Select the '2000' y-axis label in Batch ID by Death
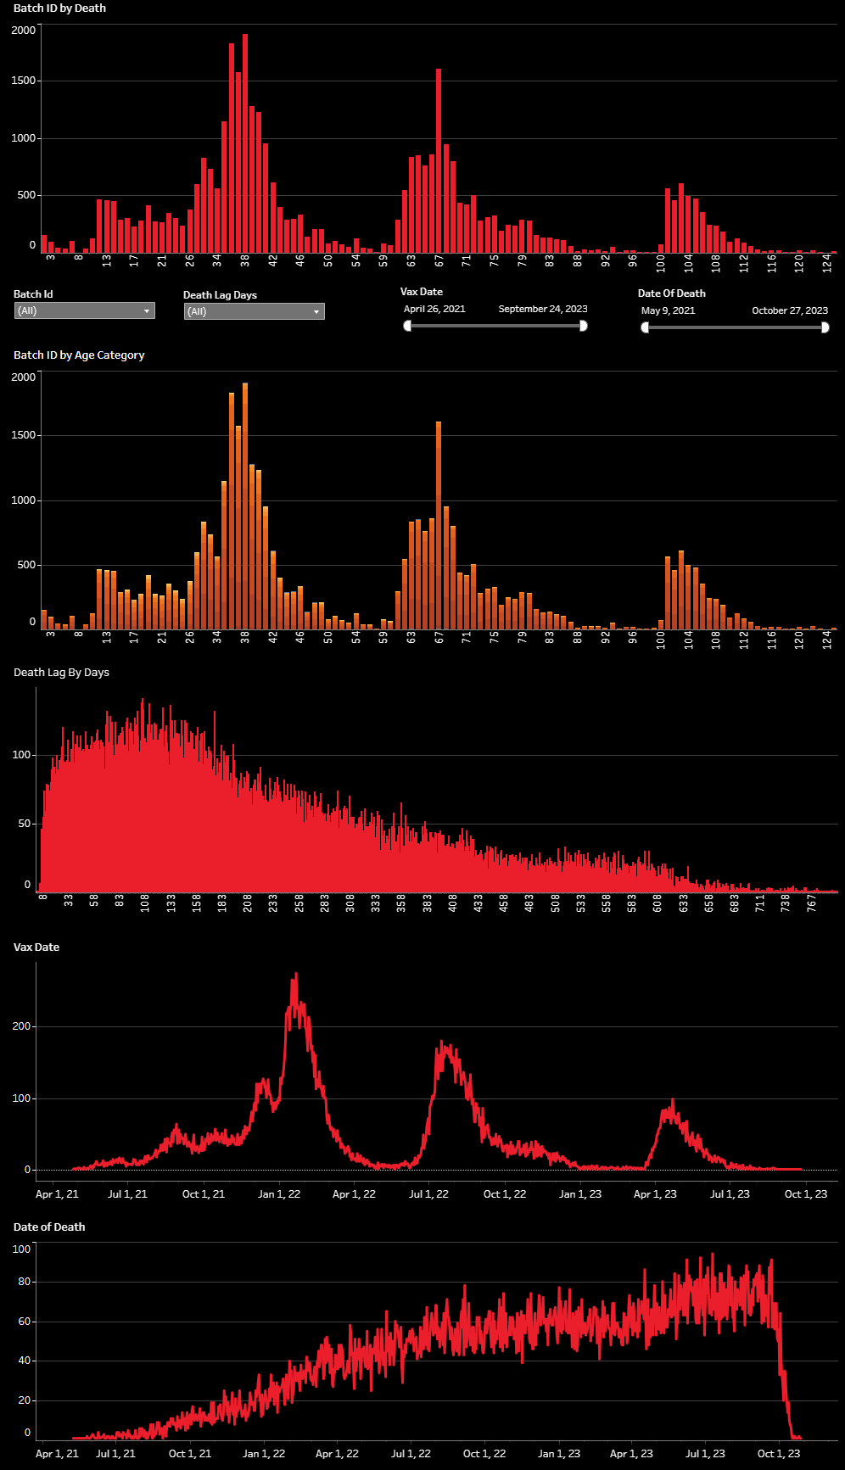The width and height of the screenshot is (845, 1470). click(24, 30)
